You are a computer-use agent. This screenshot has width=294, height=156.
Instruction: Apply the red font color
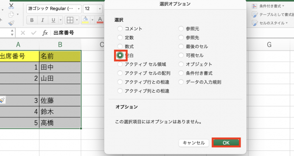click(x=100, y=20)
